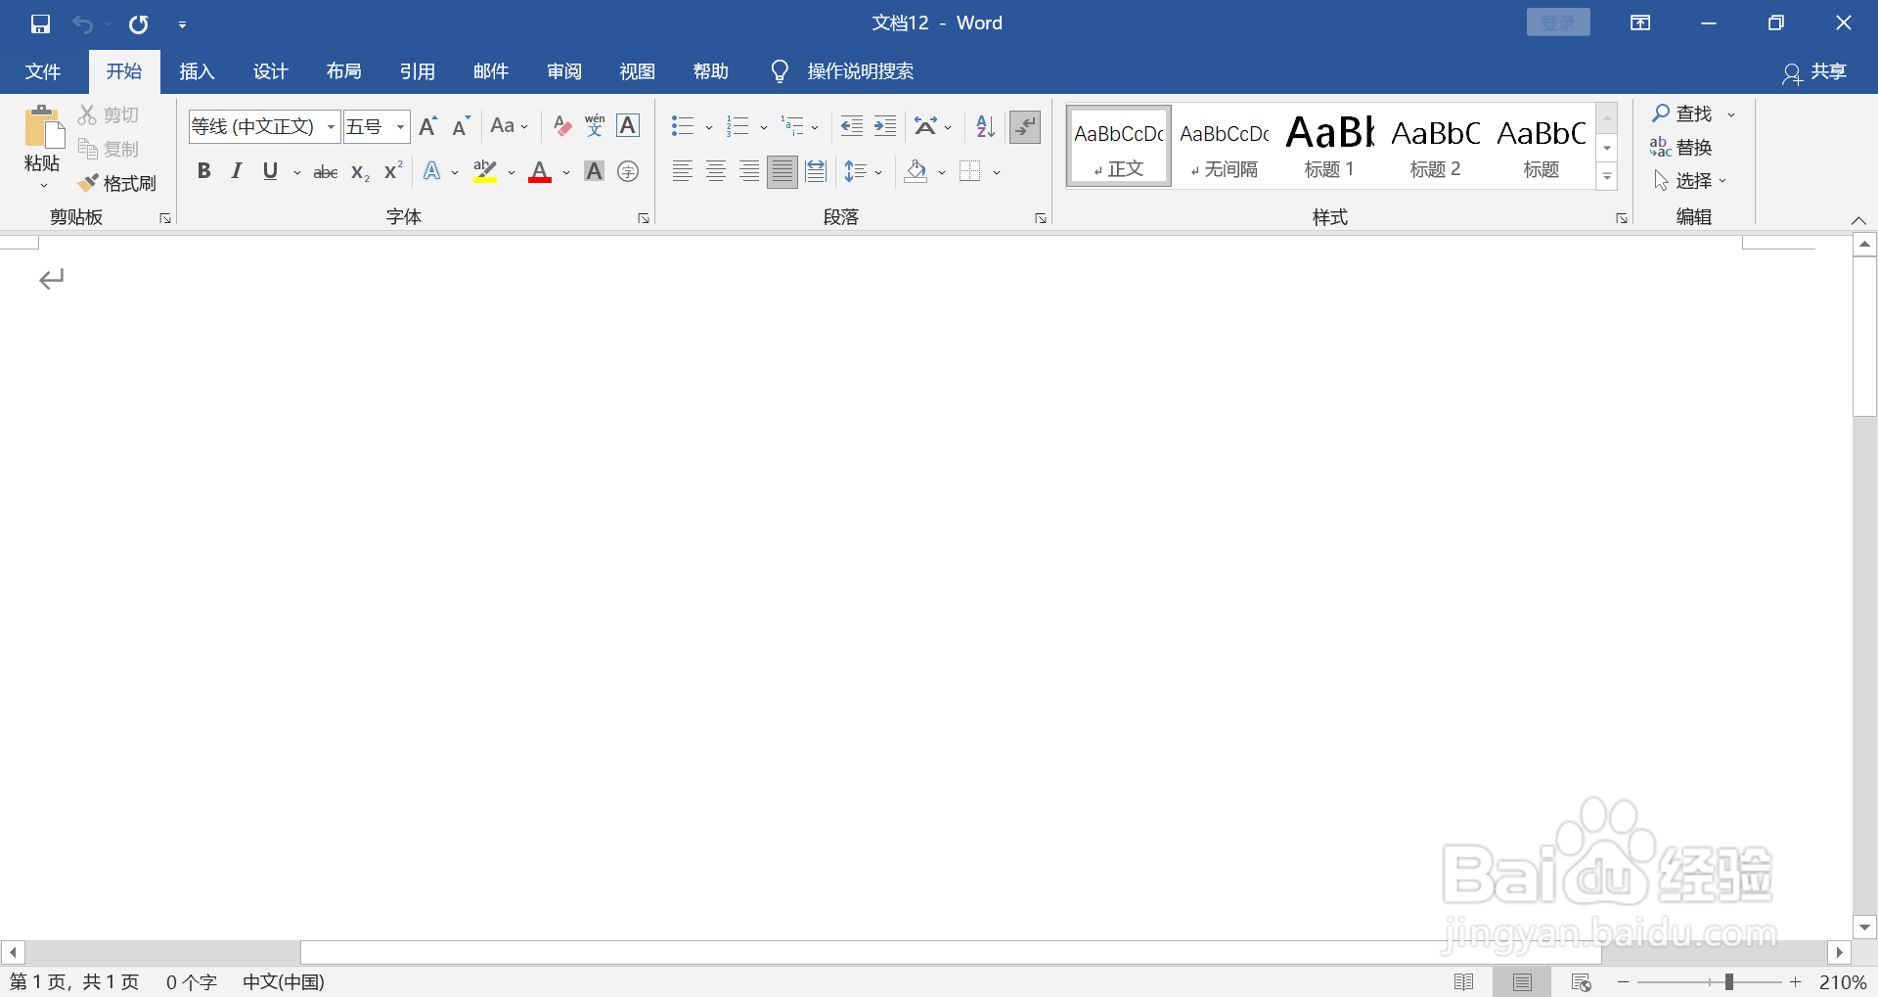Click the Replace (替换) icon

[x=1681, y=148]
